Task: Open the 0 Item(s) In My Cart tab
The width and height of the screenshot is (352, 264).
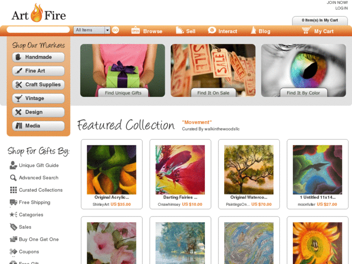Action: [x=320, y=20]
